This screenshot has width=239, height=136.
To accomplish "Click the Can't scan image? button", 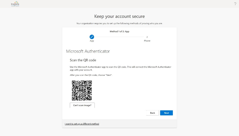I will pyautogui.click(x=82, y=105).
